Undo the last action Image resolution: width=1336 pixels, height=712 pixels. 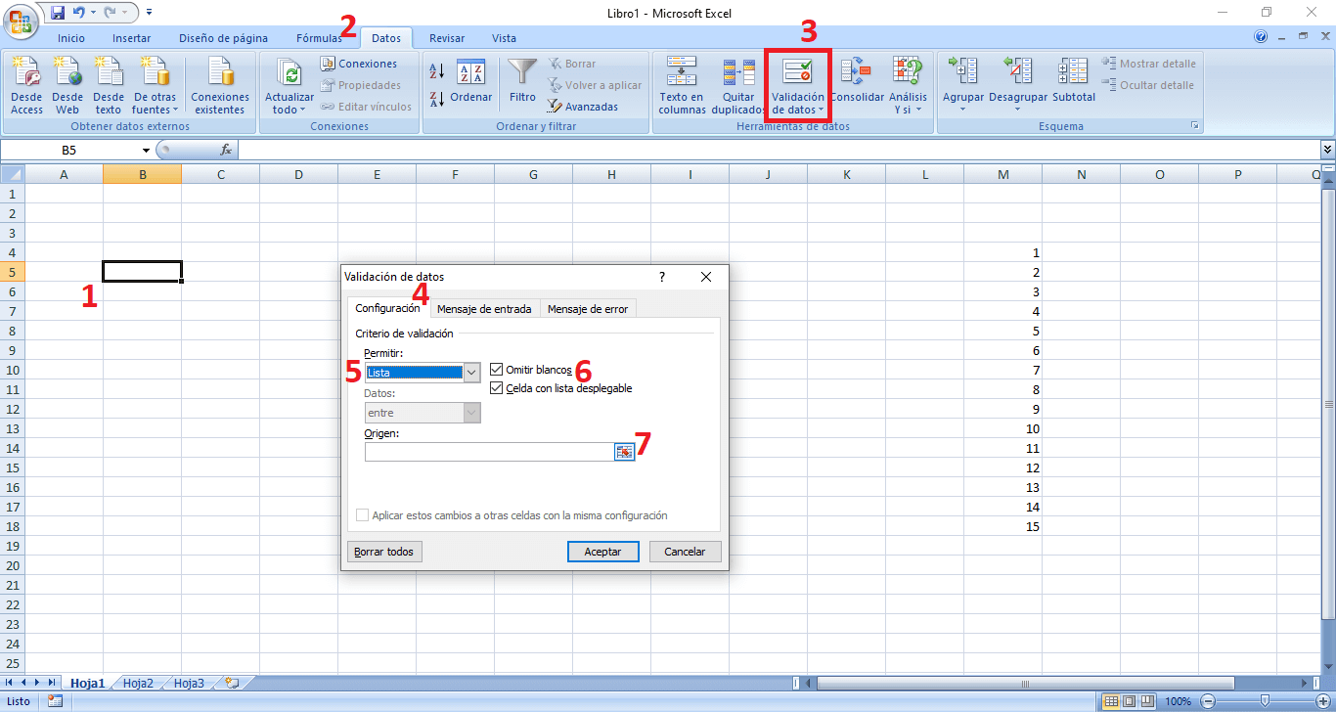(79, 13)
